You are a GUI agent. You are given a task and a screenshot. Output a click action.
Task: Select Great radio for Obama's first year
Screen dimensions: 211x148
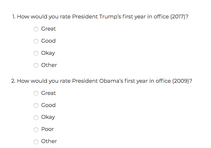[36, 93]
